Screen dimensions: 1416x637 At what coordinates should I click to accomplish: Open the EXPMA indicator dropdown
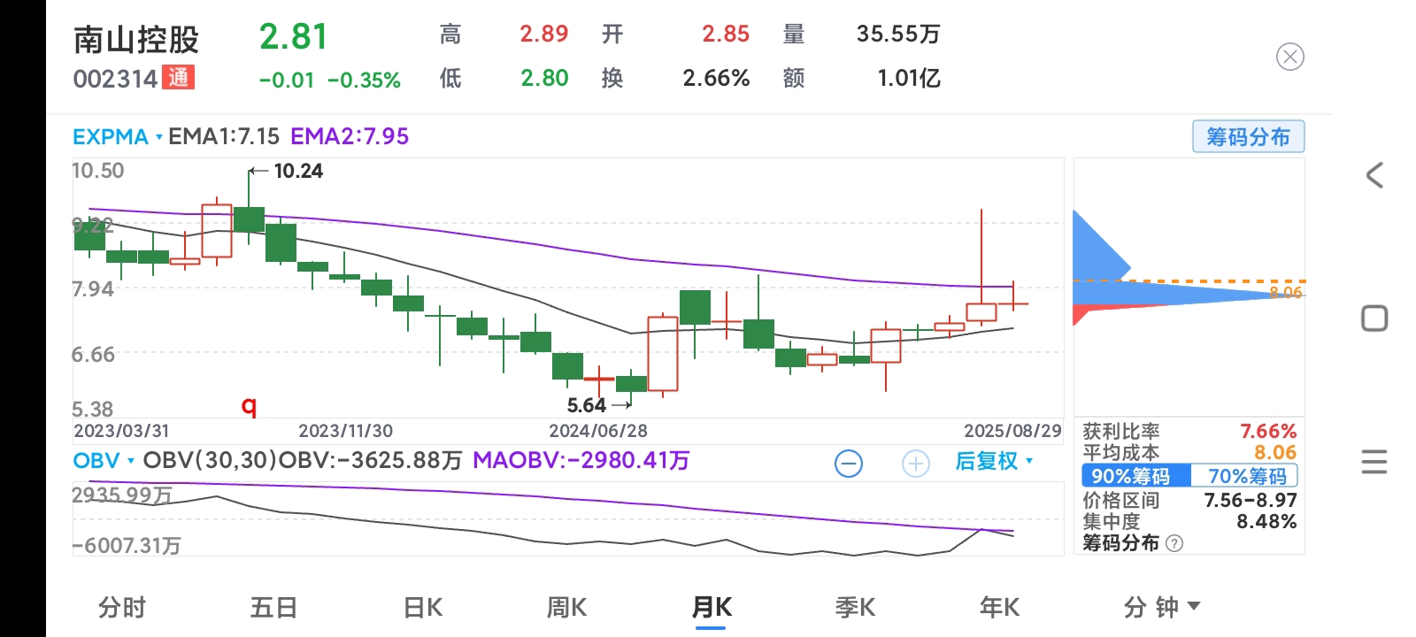[118, 137]
